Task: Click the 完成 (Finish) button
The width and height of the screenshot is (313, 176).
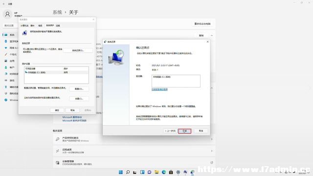Action: pos(185,131)
